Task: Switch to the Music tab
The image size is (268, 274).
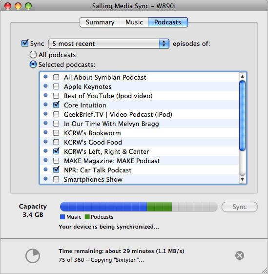Action: [x=134, y=22]
